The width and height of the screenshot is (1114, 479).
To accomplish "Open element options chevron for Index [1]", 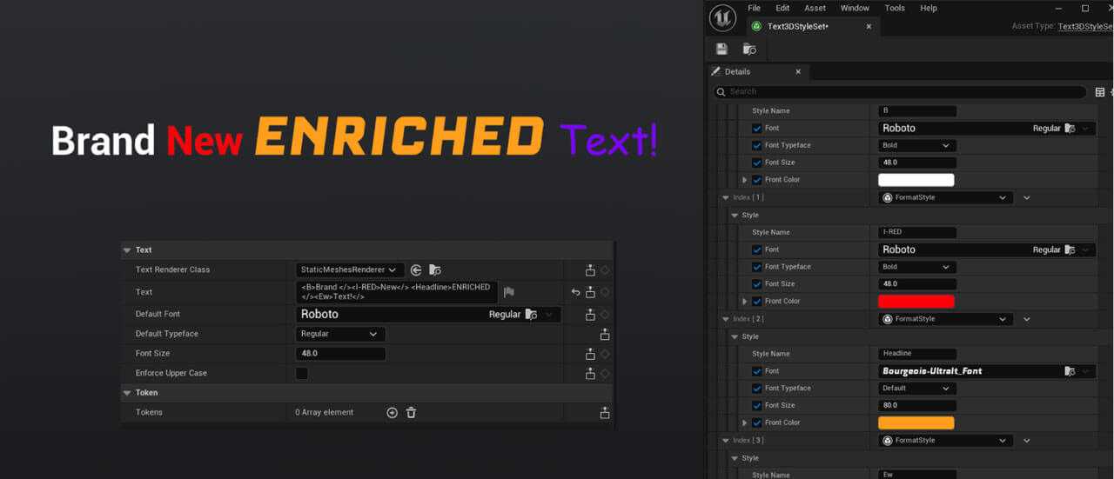I will [x=1027, y=197].
